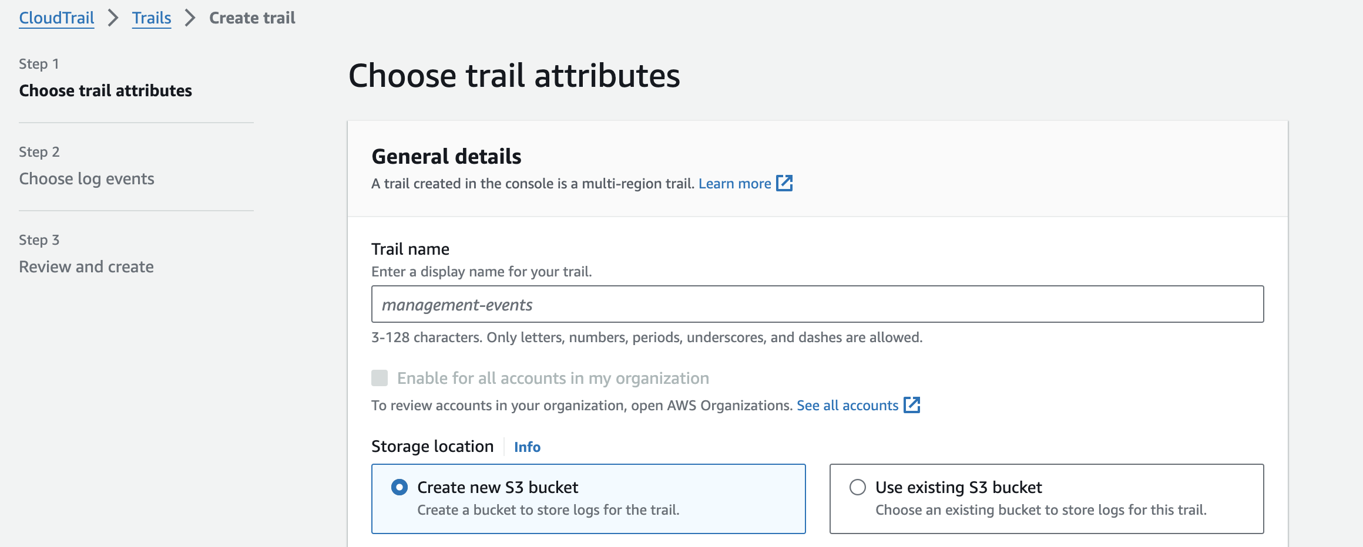This screenshot has height=547, width=1363.
Task: Select Step 1 Choose trail attributes
Action: [x=106, y=91]
